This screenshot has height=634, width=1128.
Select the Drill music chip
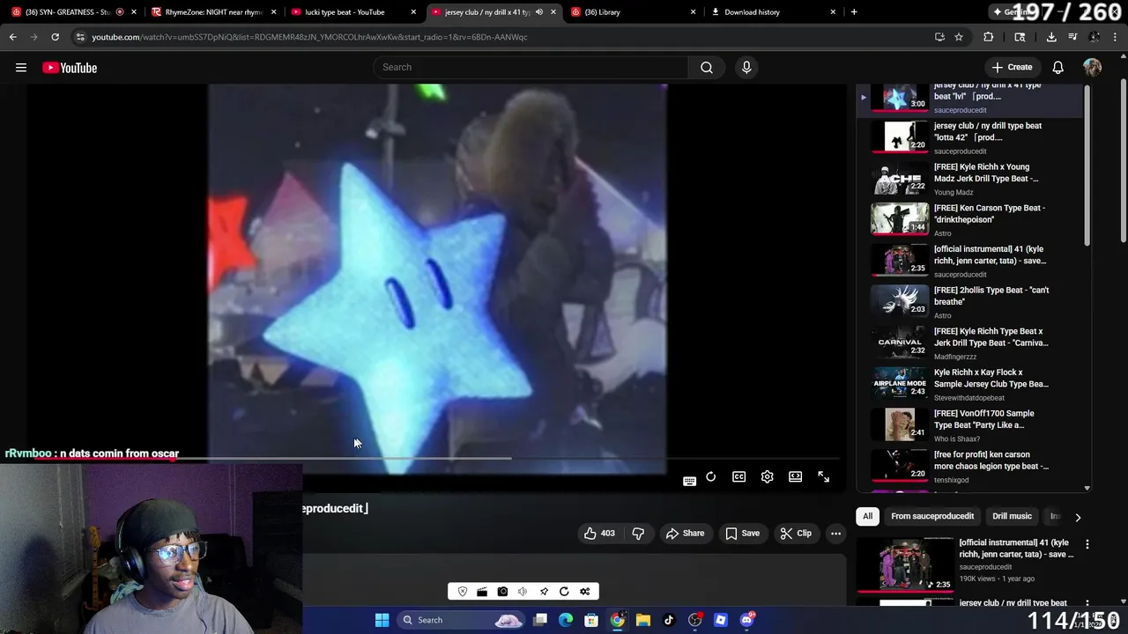coord(1012,516)
